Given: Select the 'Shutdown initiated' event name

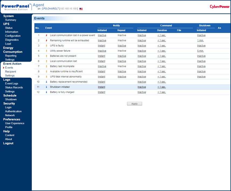Looking at the screenshot, I should [60, 87].
